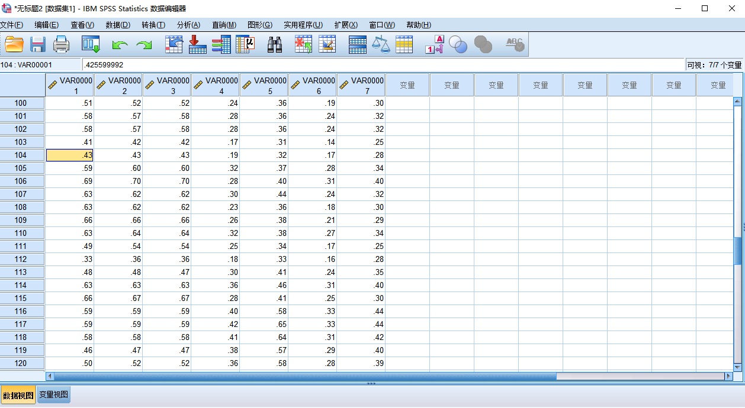
Task: Switch to the 数据视图 tab
Action: (18, 394)
